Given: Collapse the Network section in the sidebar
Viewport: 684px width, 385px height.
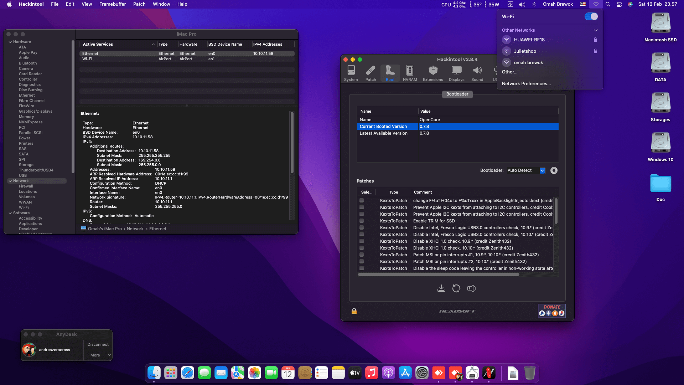Looking at the screenshot, I should (10, 181).
